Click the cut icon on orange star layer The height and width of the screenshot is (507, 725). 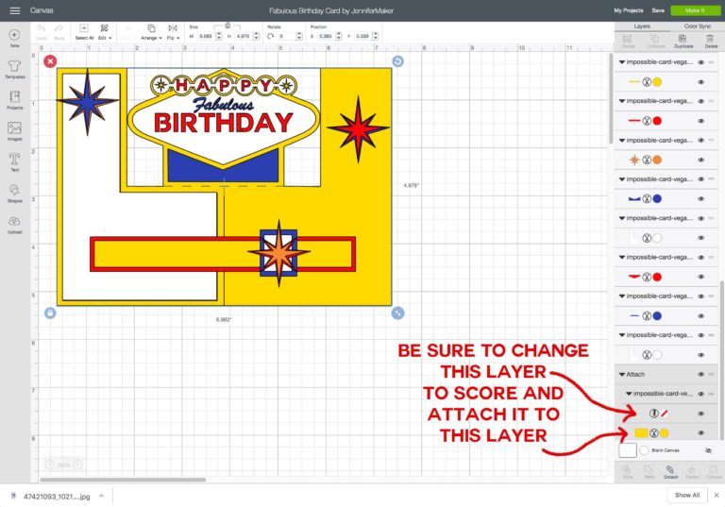point(647,161)
